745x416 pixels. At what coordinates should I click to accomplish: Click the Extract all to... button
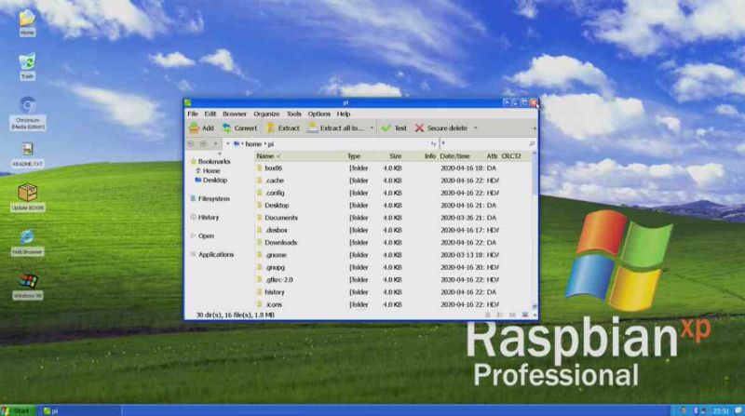[x=336, y=128]
